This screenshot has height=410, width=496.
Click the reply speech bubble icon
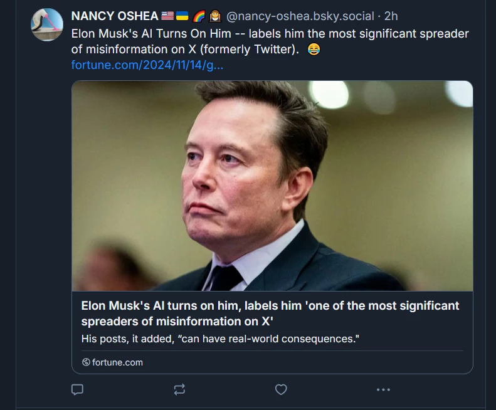(77, 389)
